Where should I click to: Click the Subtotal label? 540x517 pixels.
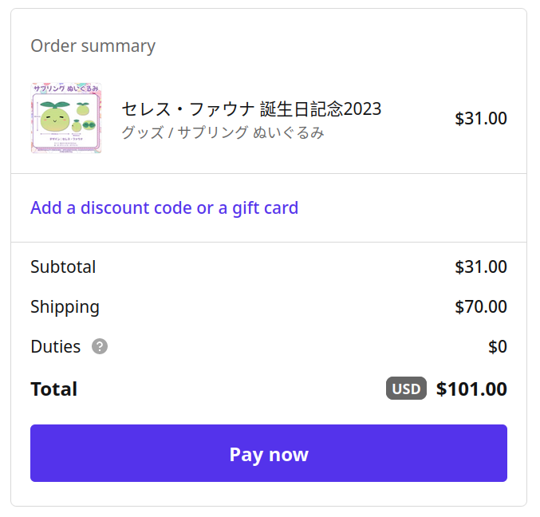point(63,267)
